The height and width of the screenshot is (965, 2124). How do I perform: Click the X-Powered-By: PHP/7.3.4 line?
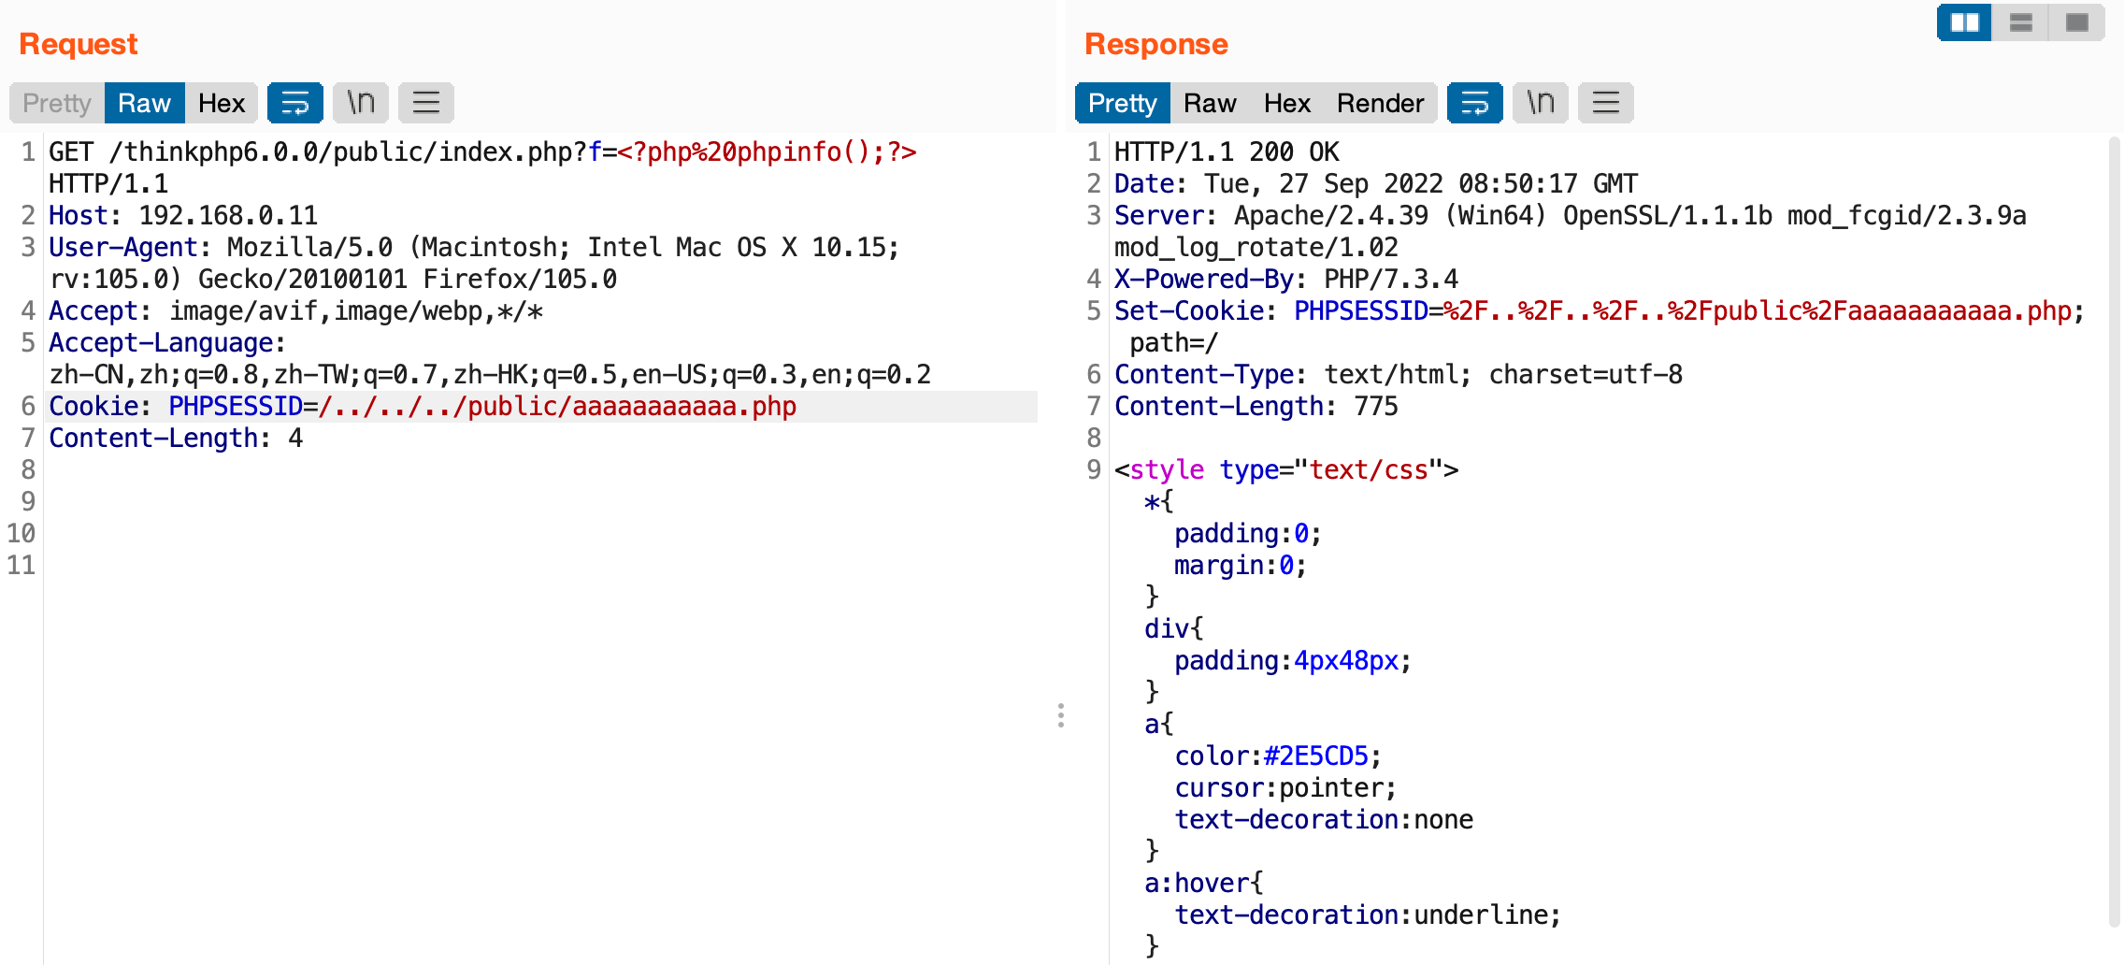[x=1286, y=279]
